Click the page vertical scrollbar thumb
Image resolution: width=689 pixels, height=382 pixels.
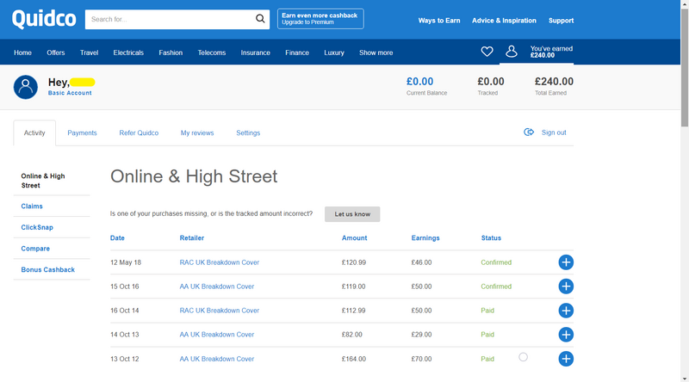[685, 68]
